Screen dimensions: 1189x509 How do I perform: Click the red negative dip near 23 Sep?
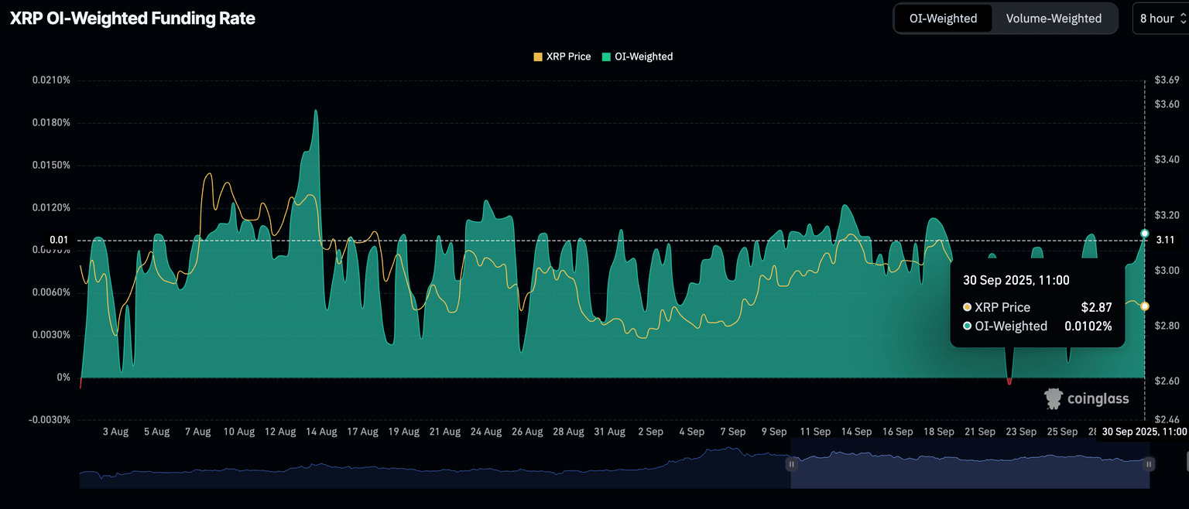tap(1009, 381)
